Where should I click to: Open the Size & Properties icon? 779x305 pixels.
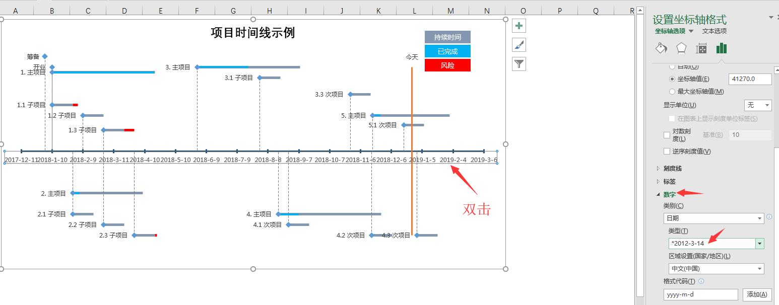701,48
